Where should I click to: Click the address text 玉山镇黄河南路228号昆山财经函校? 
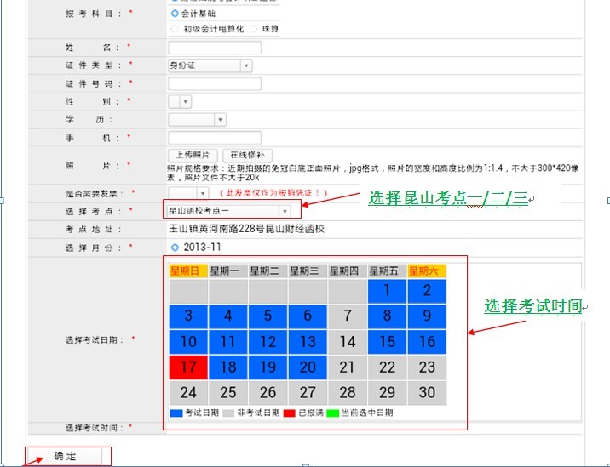pos(246,229)
